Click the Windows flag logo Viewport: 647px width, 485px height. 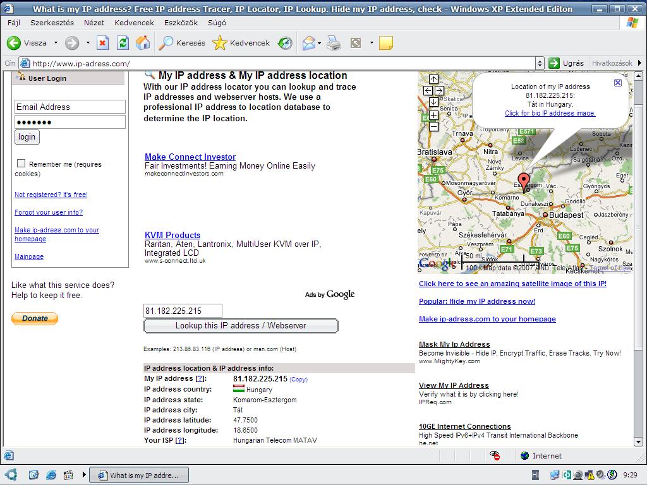(x=632, y=23)
